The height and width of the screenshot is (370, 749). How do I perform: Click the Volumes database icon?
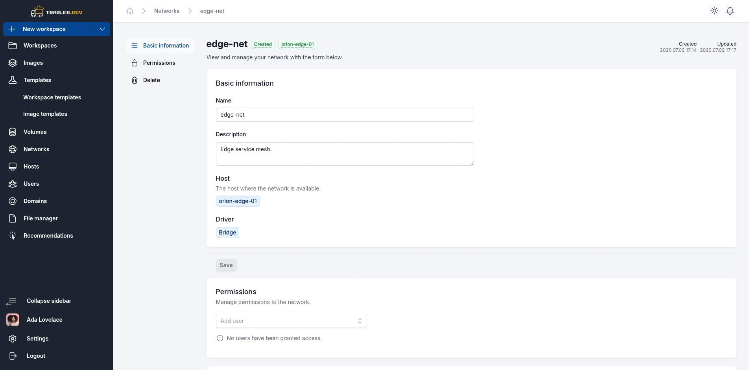click(13, 132)
